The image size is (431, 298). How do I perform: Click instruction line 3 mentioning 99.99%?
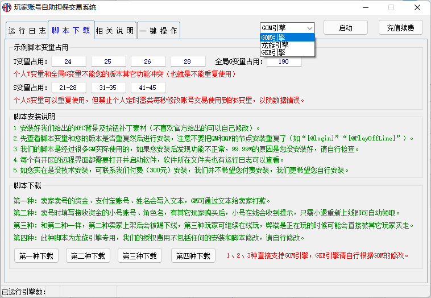[186, 149]
